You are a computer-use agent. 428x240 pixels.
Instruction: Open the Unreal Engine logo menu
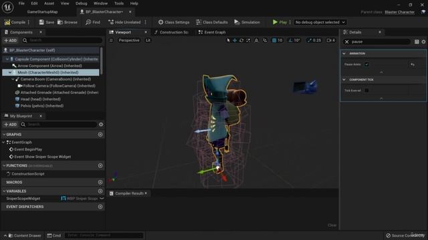7,7
